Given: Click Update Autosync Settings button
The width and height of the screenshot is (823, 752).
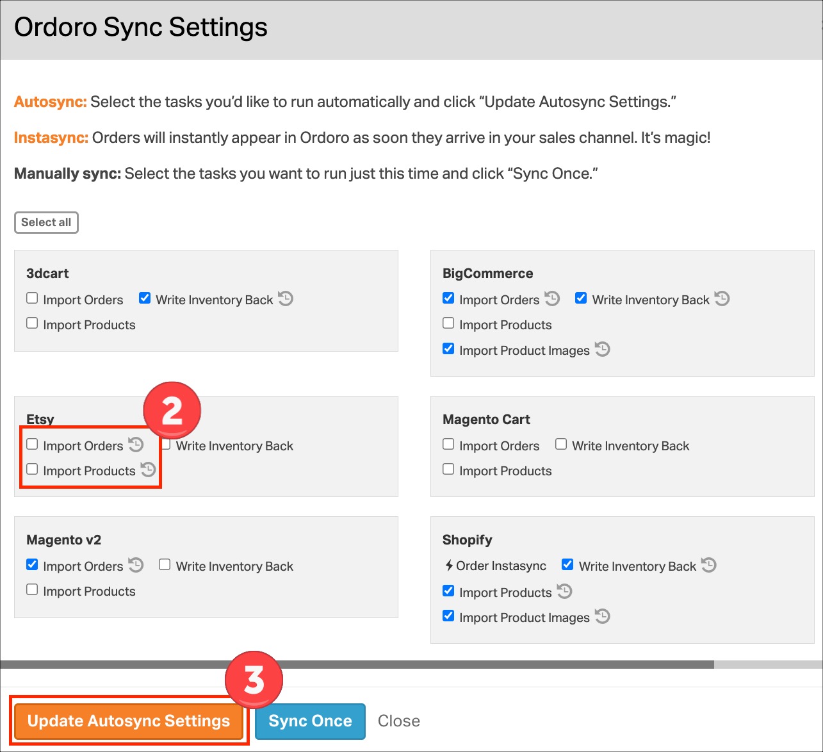Looking at the screenshot, I should click(129, 721).
